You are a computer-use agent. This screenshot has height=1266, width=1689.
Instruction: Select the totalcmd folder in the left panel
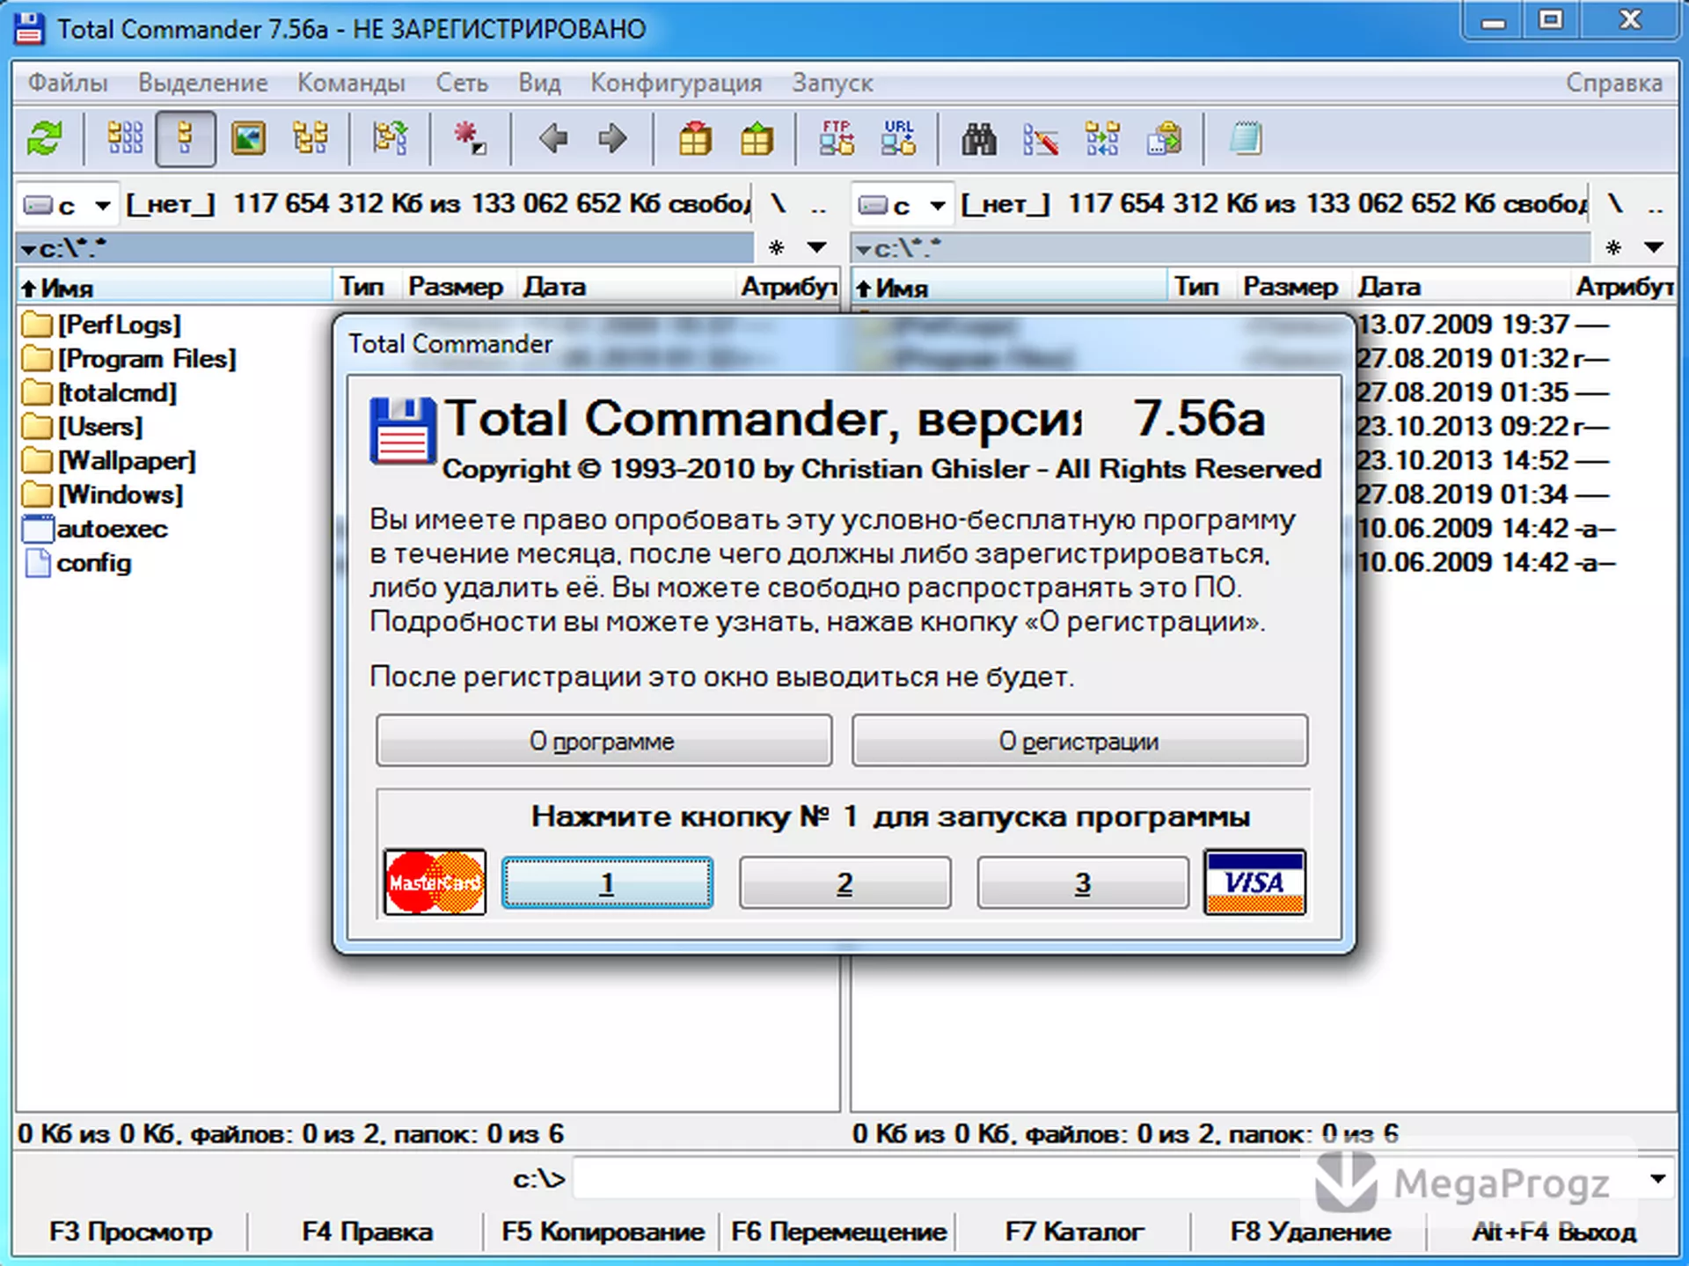pos(99,393)
